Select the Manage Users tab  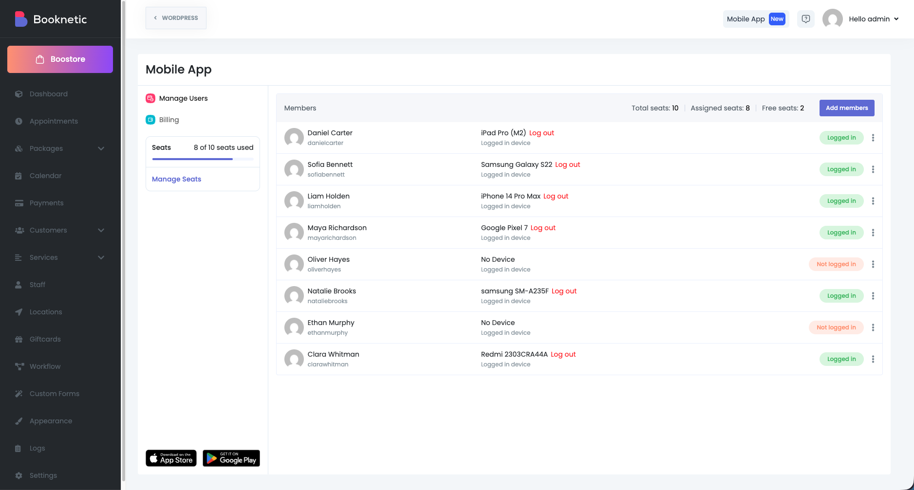(183, 98)
